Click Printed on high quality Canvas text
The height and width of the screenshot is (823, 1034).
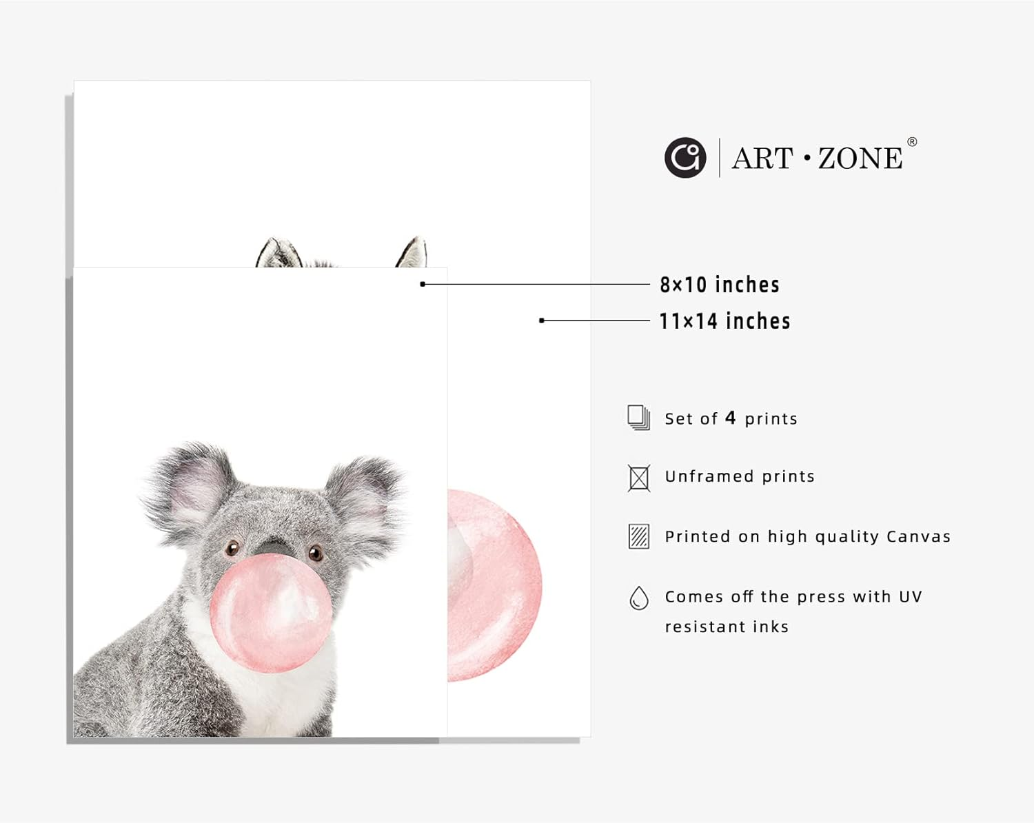(x=807, y=536)
